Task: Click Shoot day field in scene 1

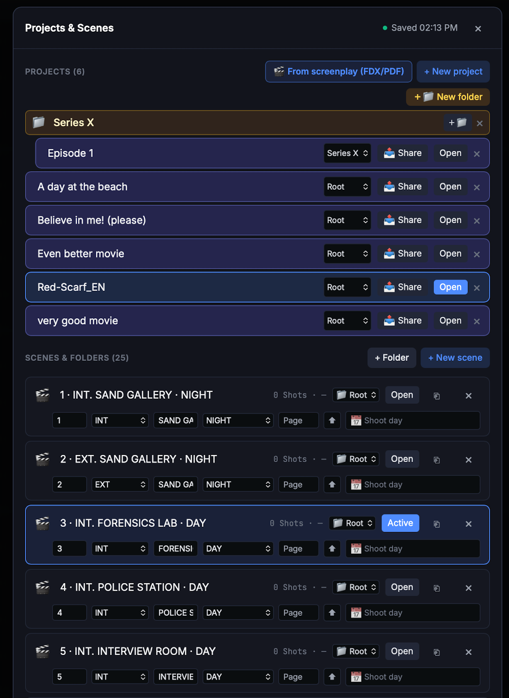Action: [413, 420]
